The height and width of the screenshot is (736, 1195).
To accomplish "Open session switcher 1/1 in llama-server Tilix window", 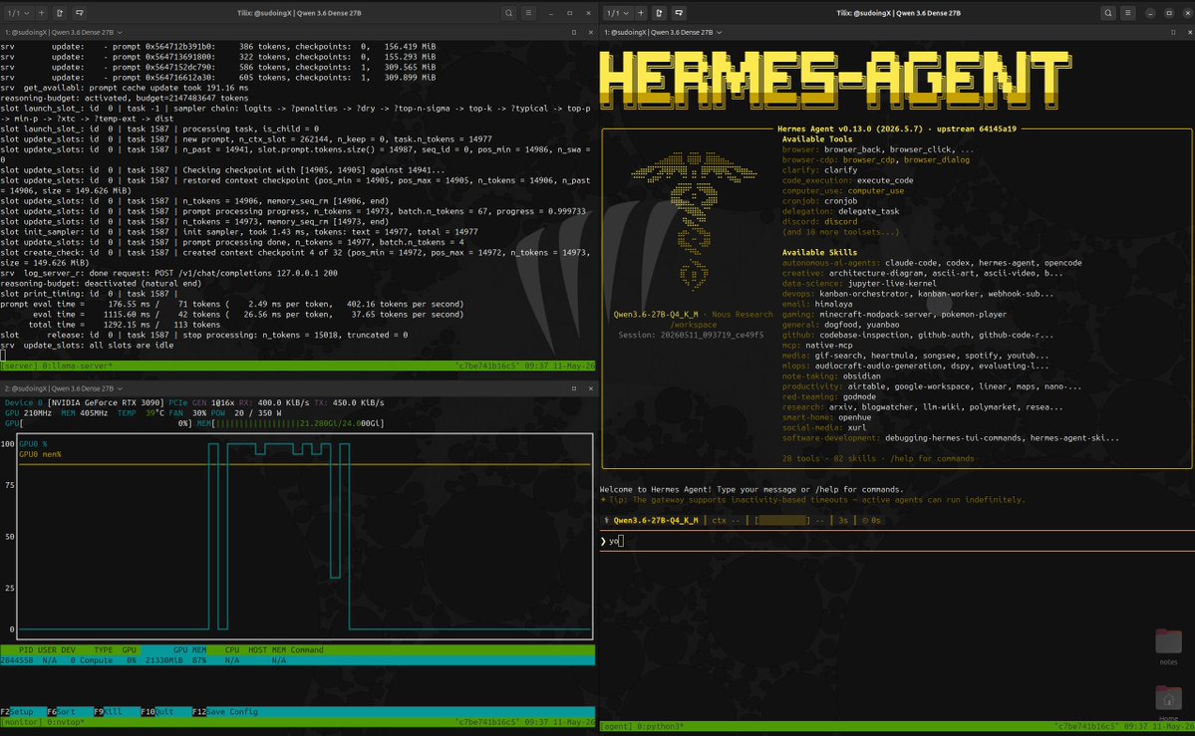I will (x=18, y=13).
